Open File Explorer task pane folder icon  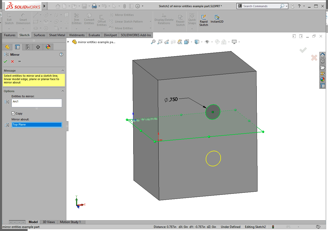coord(323,67)
